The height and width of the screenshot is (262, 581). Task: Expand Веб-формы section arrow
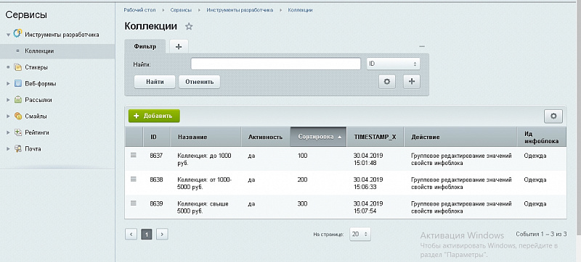pyautogui.click(x=8, y=84)
